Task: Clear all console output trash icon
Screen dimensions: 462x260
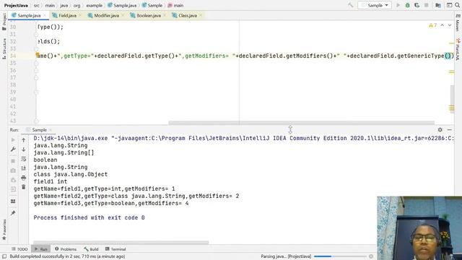Action: coord(24,187)
